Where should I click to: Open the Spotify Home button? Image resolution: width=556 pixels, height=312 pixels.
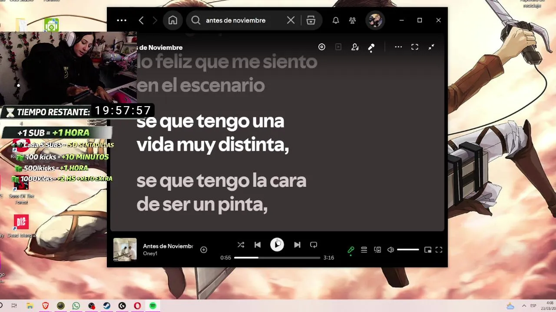click(x=173, y=20)
